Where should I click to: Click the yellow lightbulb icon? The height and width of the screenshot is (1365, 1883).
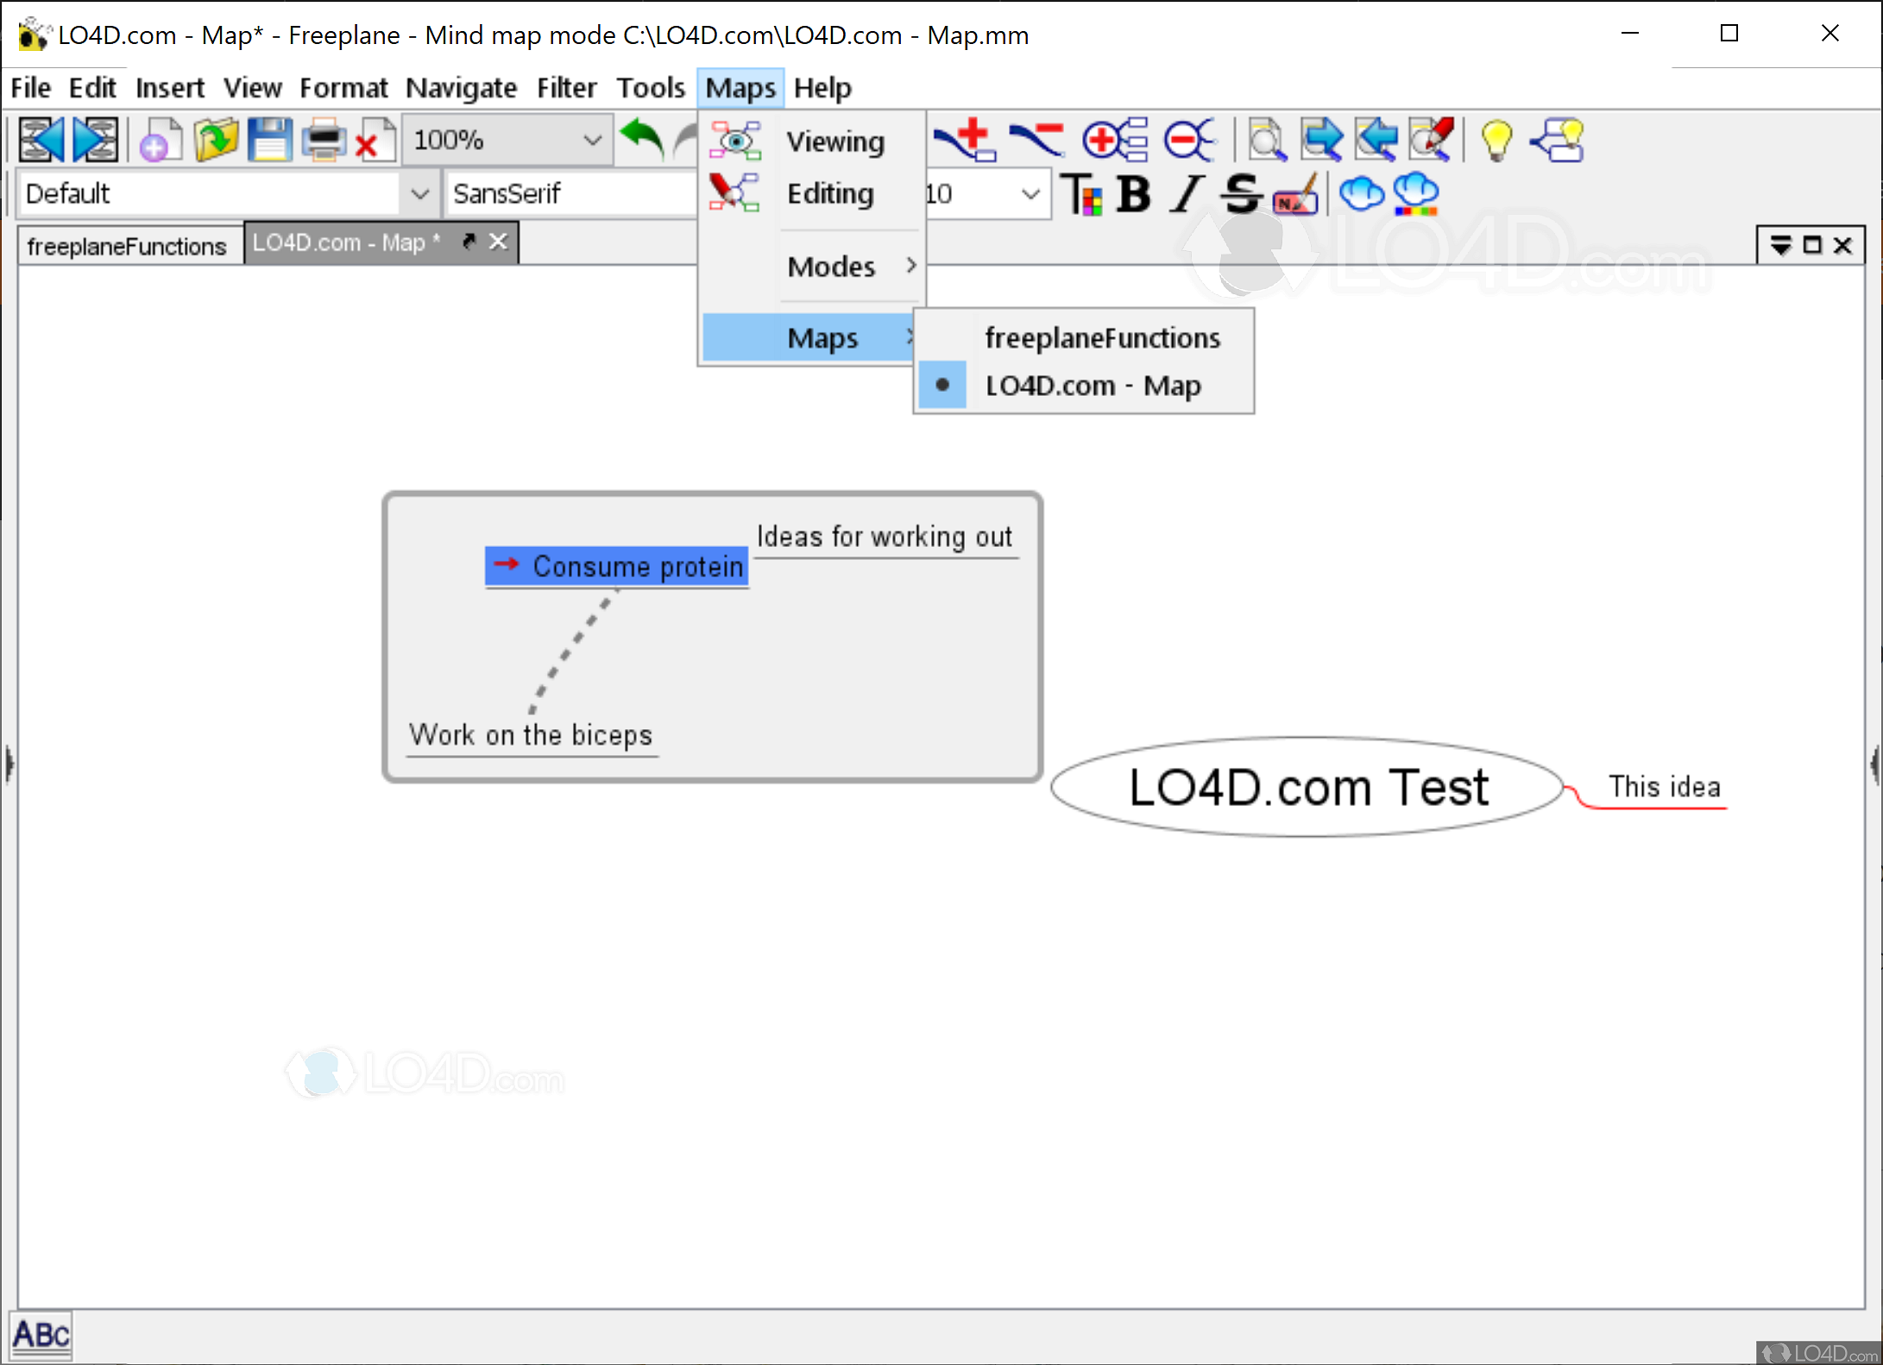coord(1496,140)
